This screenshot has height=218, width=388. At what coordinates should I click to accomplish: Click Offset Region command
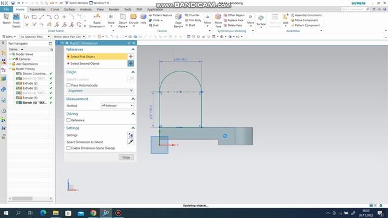click(234, 15)
